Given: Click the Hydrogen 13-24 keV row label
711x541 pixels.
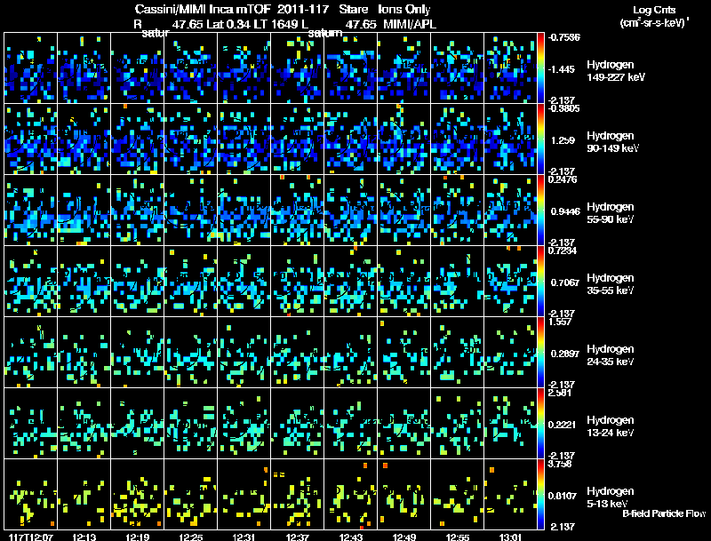Looking at the screenshot, I should point(611,426).
